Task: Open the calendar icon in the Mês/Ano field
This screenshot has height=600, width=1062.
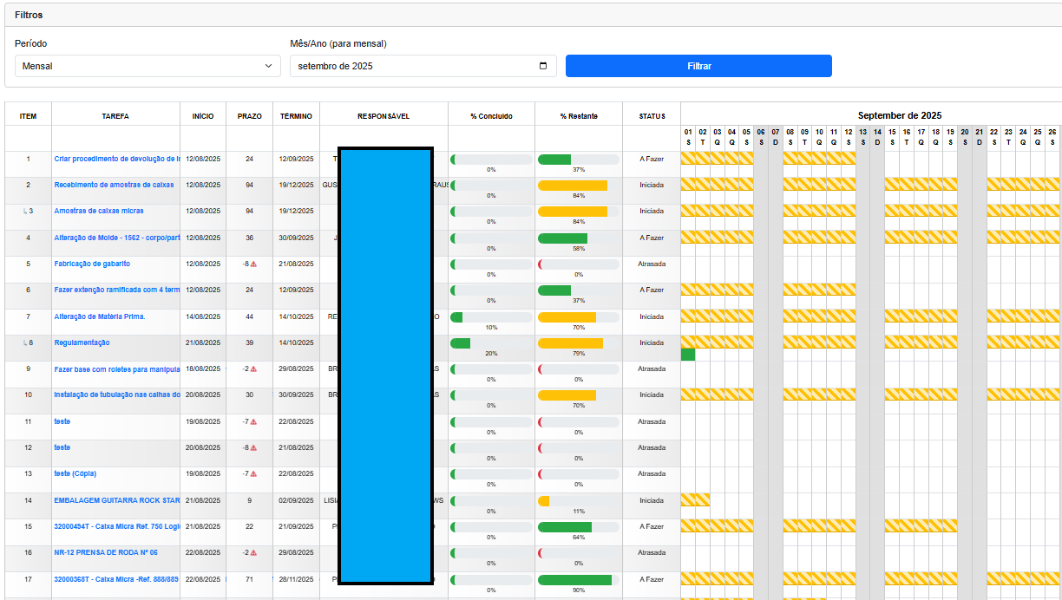Action: (542, 65)
